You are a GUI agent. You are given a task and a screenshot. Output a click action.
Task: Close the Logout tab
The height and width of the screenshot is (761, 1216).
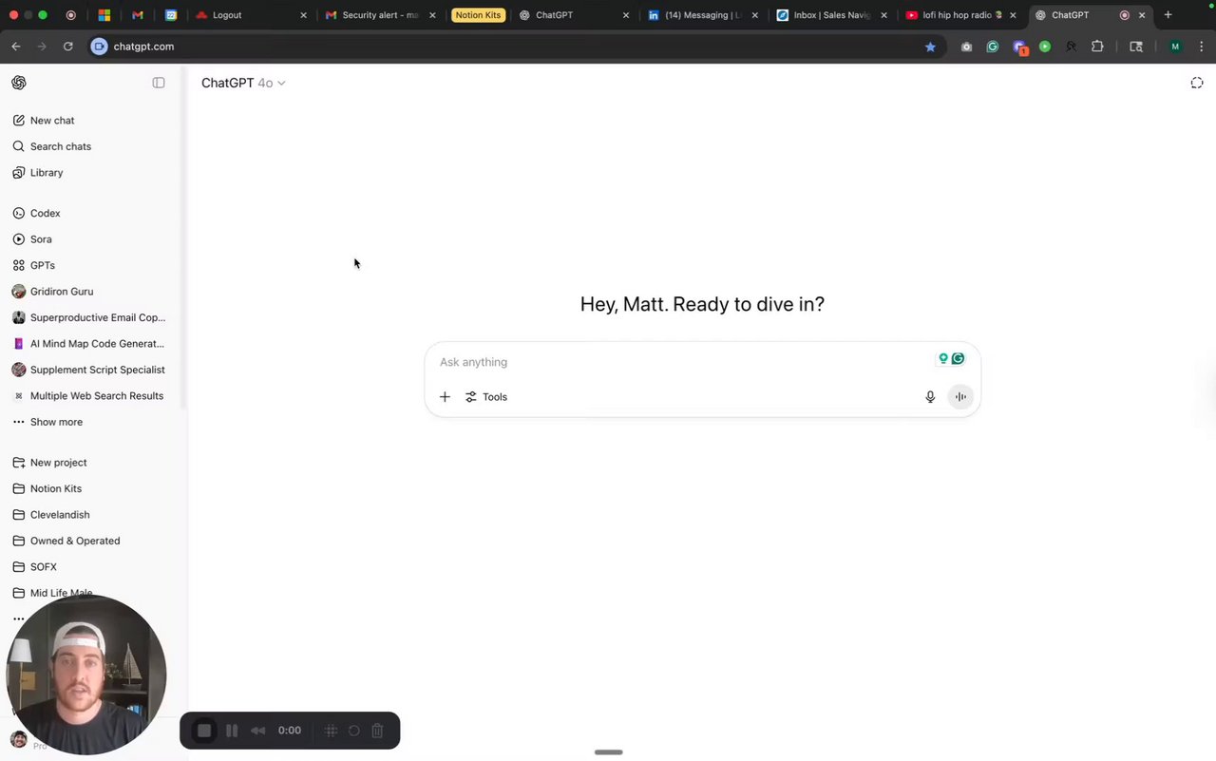(x=303, y=15)
